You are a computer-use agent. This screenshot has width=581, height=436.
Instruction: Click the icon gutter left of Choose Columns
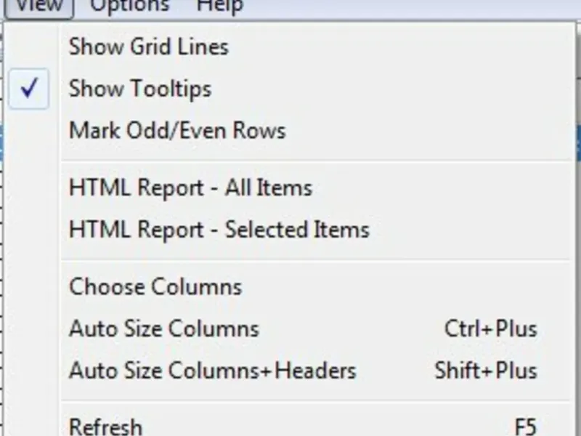(x=30, y=287)
